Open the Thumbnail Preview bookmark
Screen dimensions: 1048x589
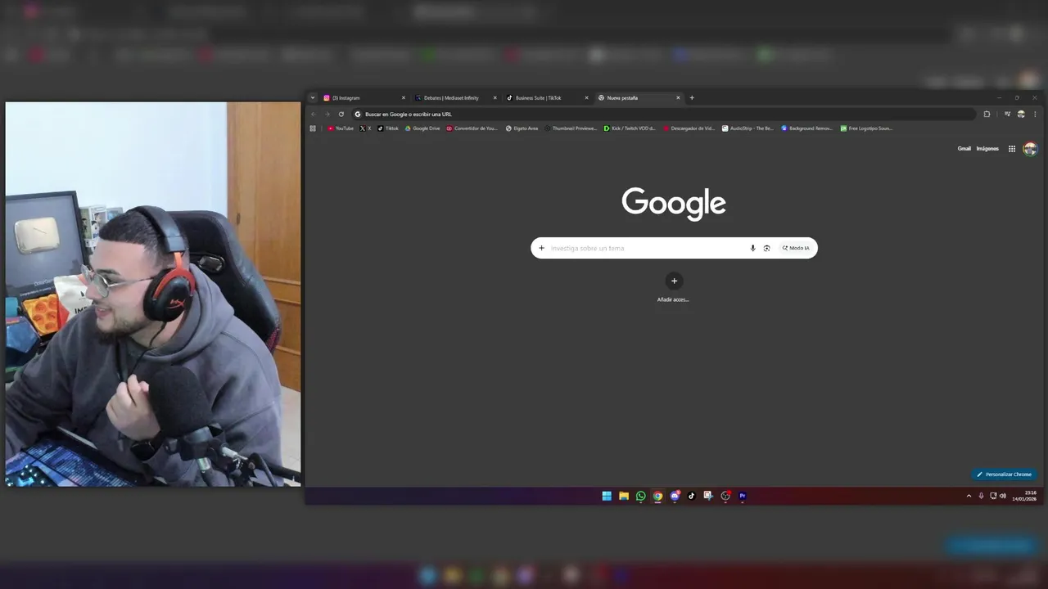pyautogui.click(x=571, y=128)
